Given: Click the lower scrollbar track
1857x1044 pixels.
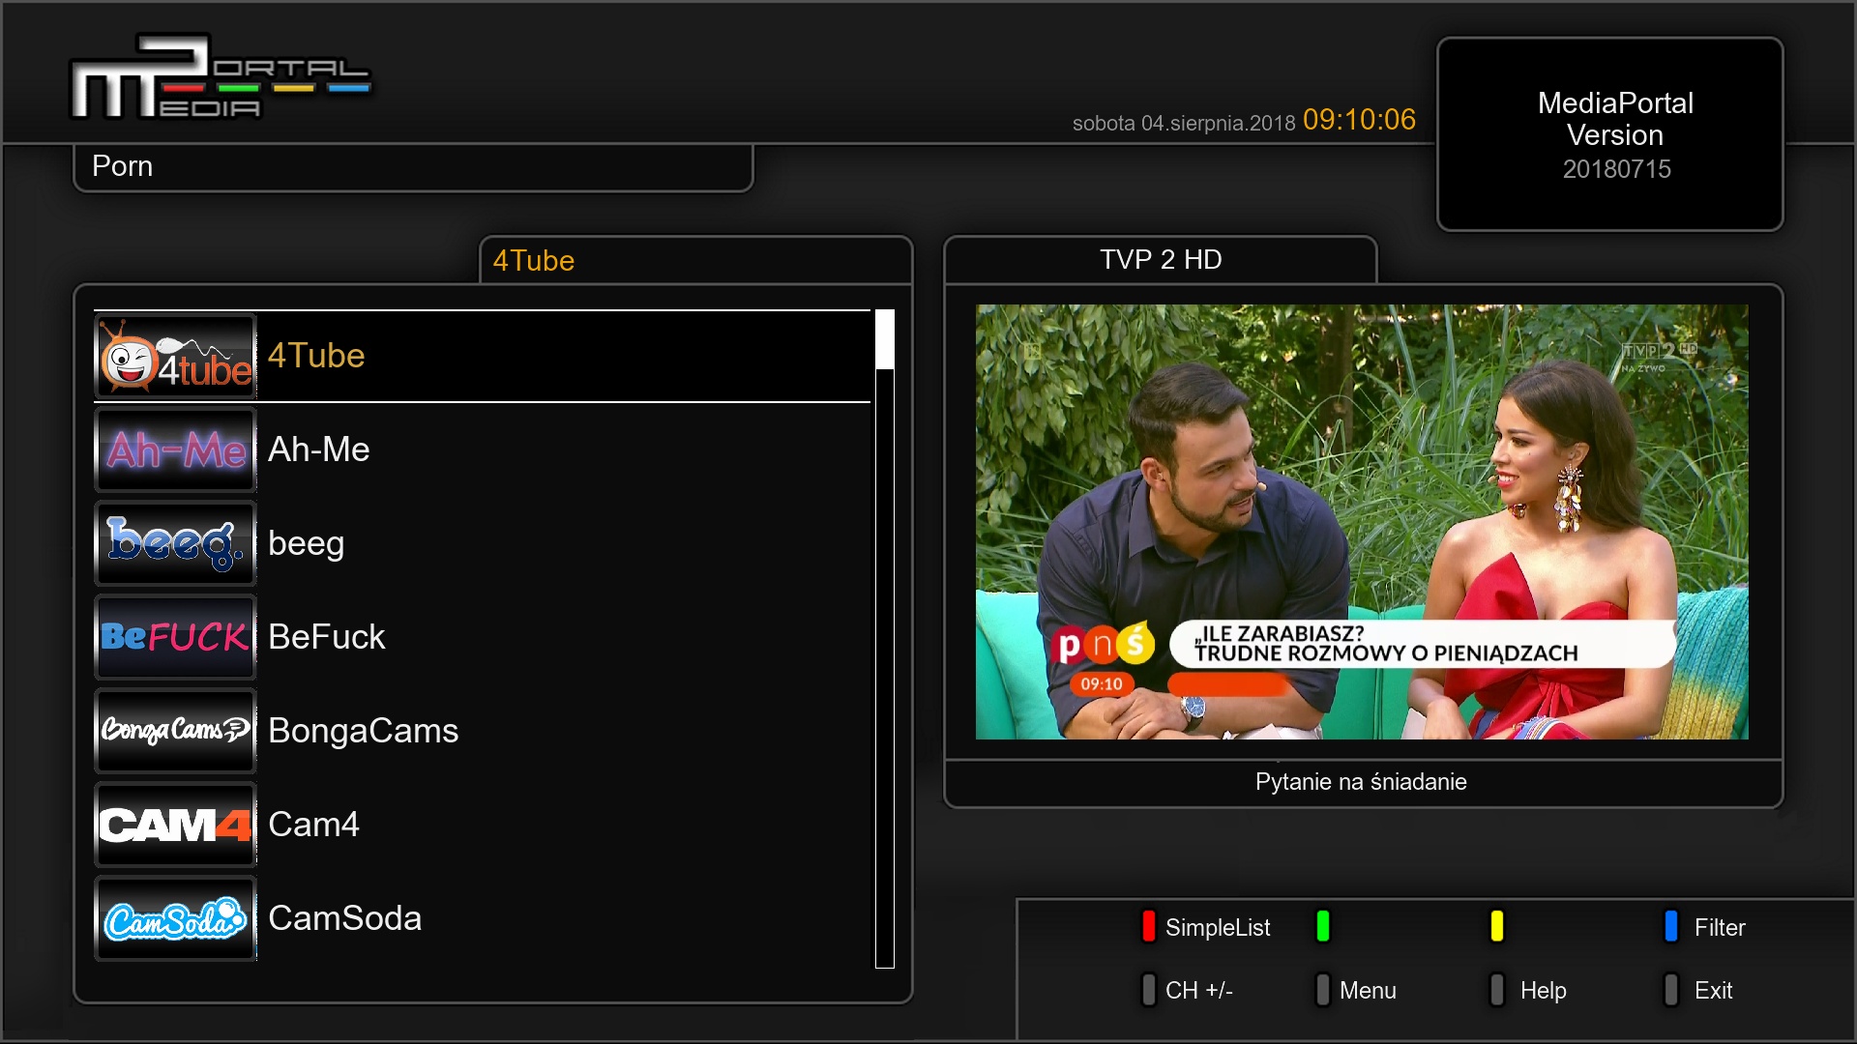Looking at the screenshot, I should pos(885,667).
